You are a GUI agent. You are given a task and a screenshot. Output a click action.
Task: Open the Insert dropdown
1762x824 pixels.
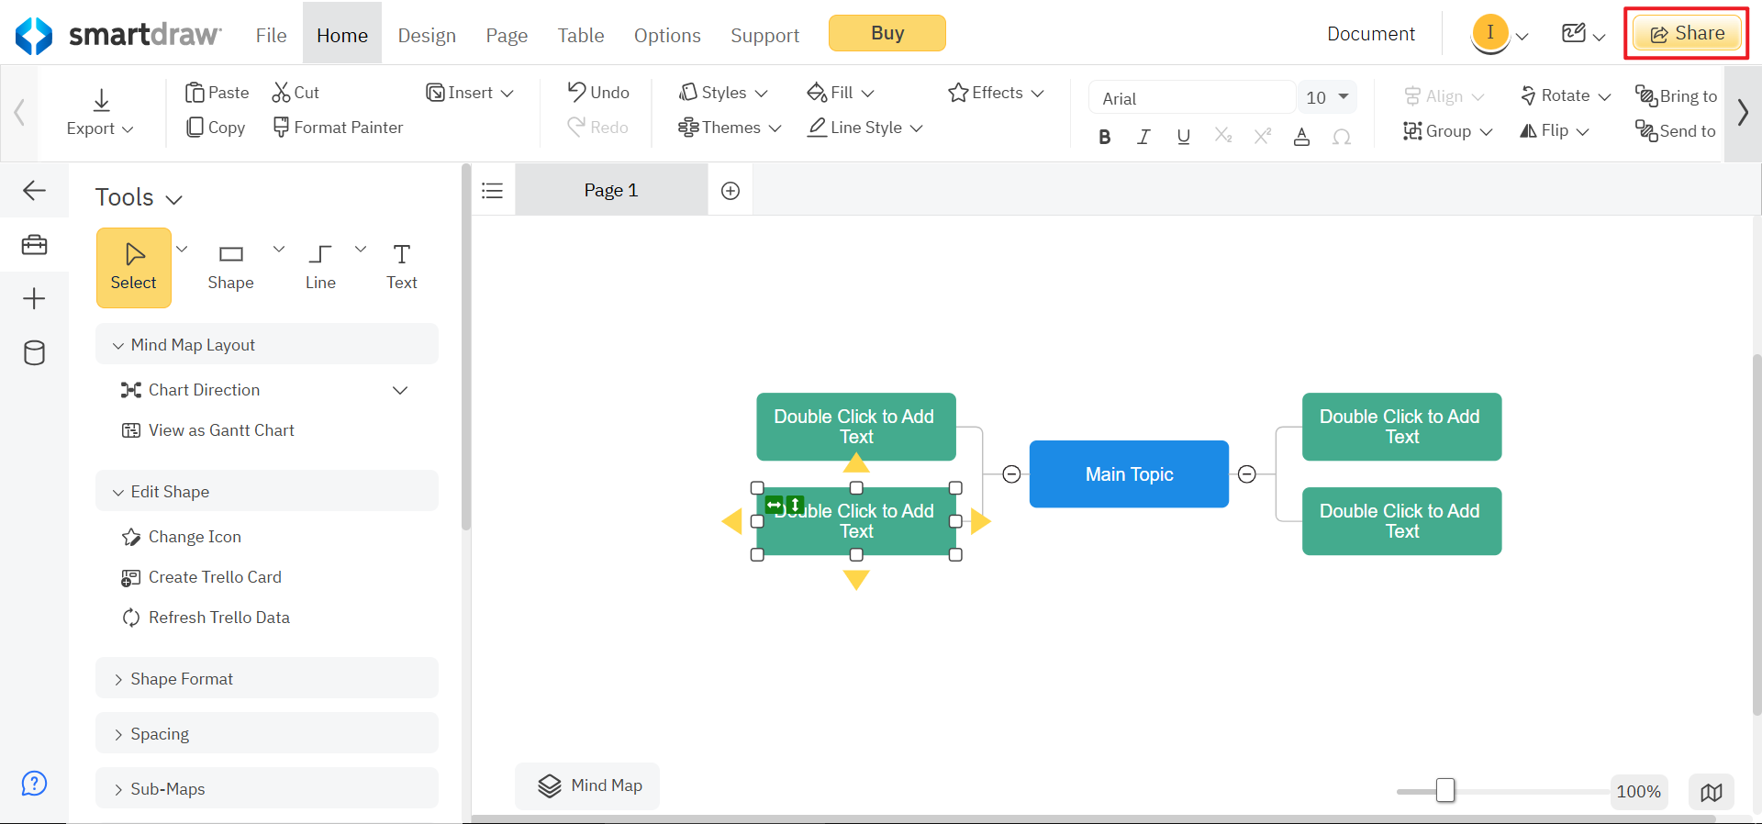(470, 93)
